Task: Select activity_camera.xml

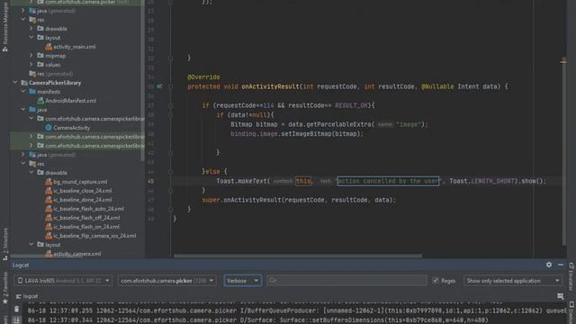Action: (x=73, y=254)
